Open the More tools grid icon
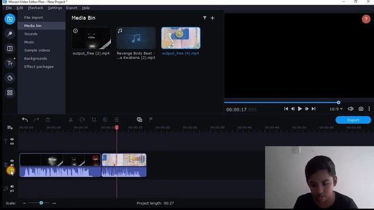Screen dimensions: 374x210 (x=10, y=93)
